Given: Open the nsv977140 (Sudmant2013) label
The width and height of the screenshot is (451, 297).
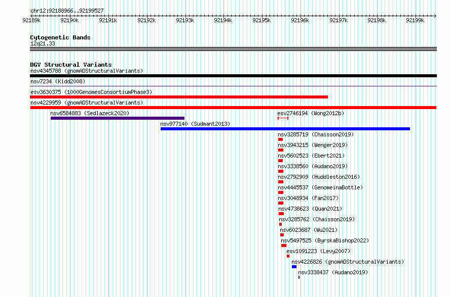Looking at the screenshot, I should 195,124.
